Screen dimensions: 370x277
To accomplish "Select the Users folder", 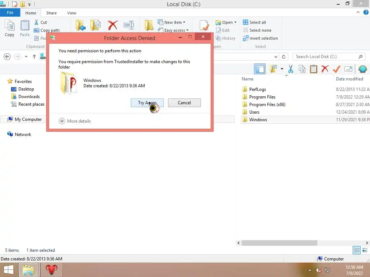I will coord(251,112).
